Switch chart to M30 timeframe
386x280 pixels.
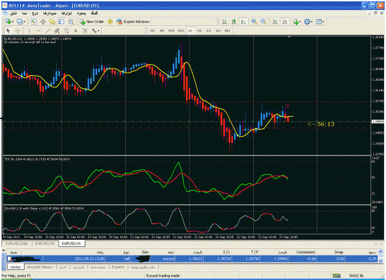click(x=181, y=31)
